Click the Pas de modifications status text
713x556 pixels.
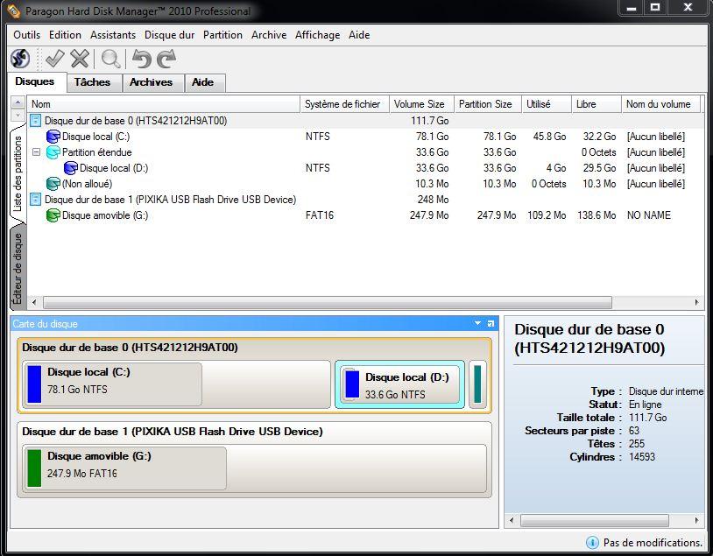click(653, 542)
